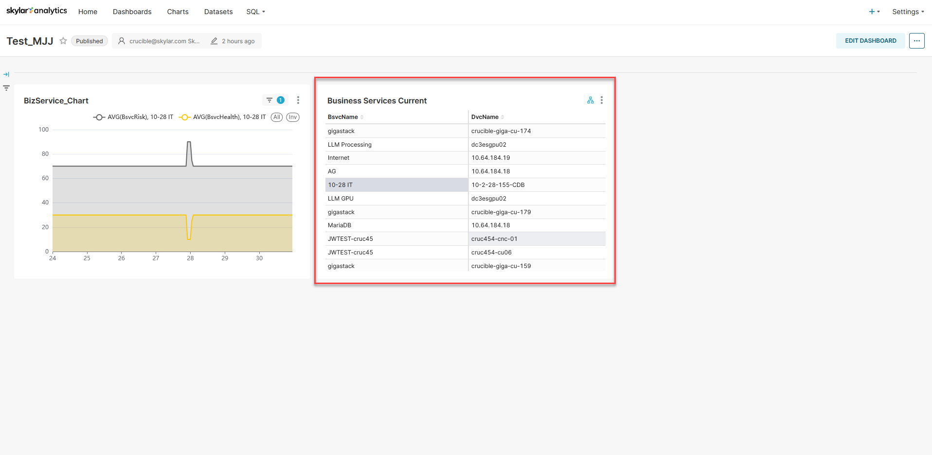Click the yellow health dip at 28
Screen dimensions: 932x455
(189, 238)
